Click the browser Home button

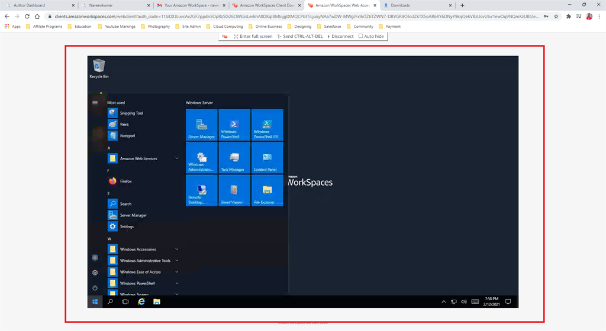click(37, 16)
